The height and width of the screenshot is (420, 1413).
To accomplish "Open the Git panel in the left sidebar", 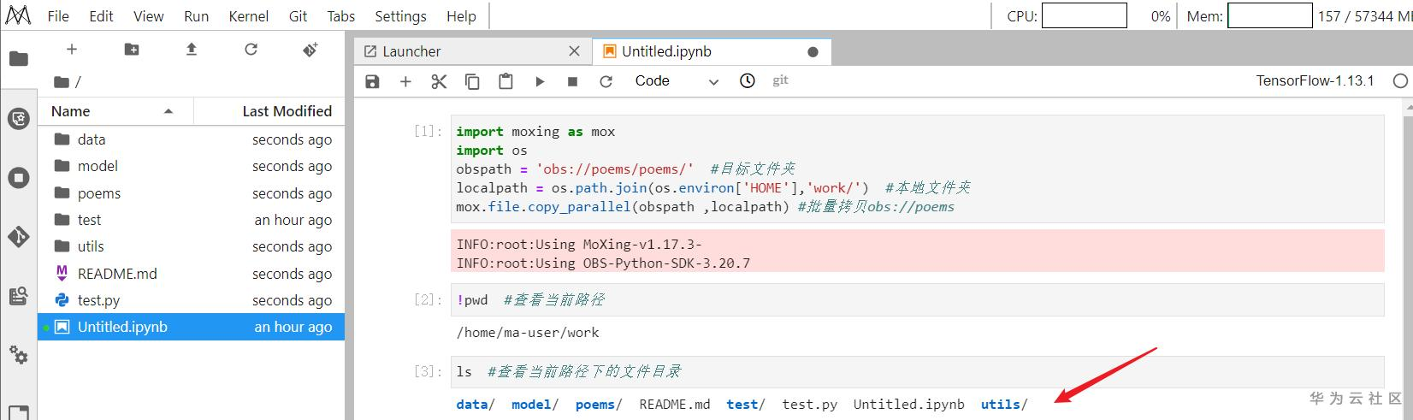I will 19,236.
